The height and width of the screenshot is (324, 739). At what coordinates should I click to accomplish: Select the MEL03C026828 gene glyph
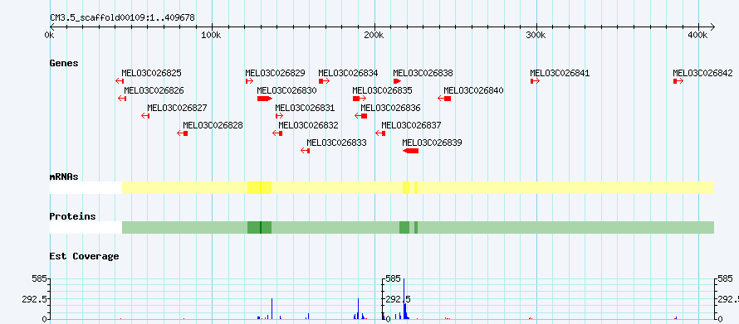[183, 133]
